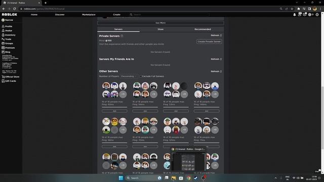324x182 pixels.
Task: Open Roblox notifications bell
Action: click(x=295, y=15)
